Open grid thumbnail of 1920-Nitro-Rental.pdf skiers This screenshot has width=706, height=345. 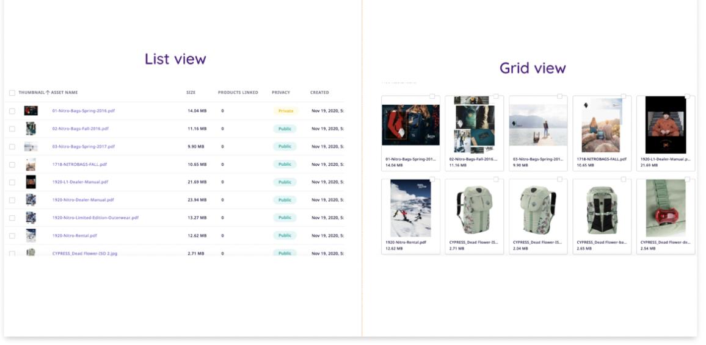tap(410, 208)
